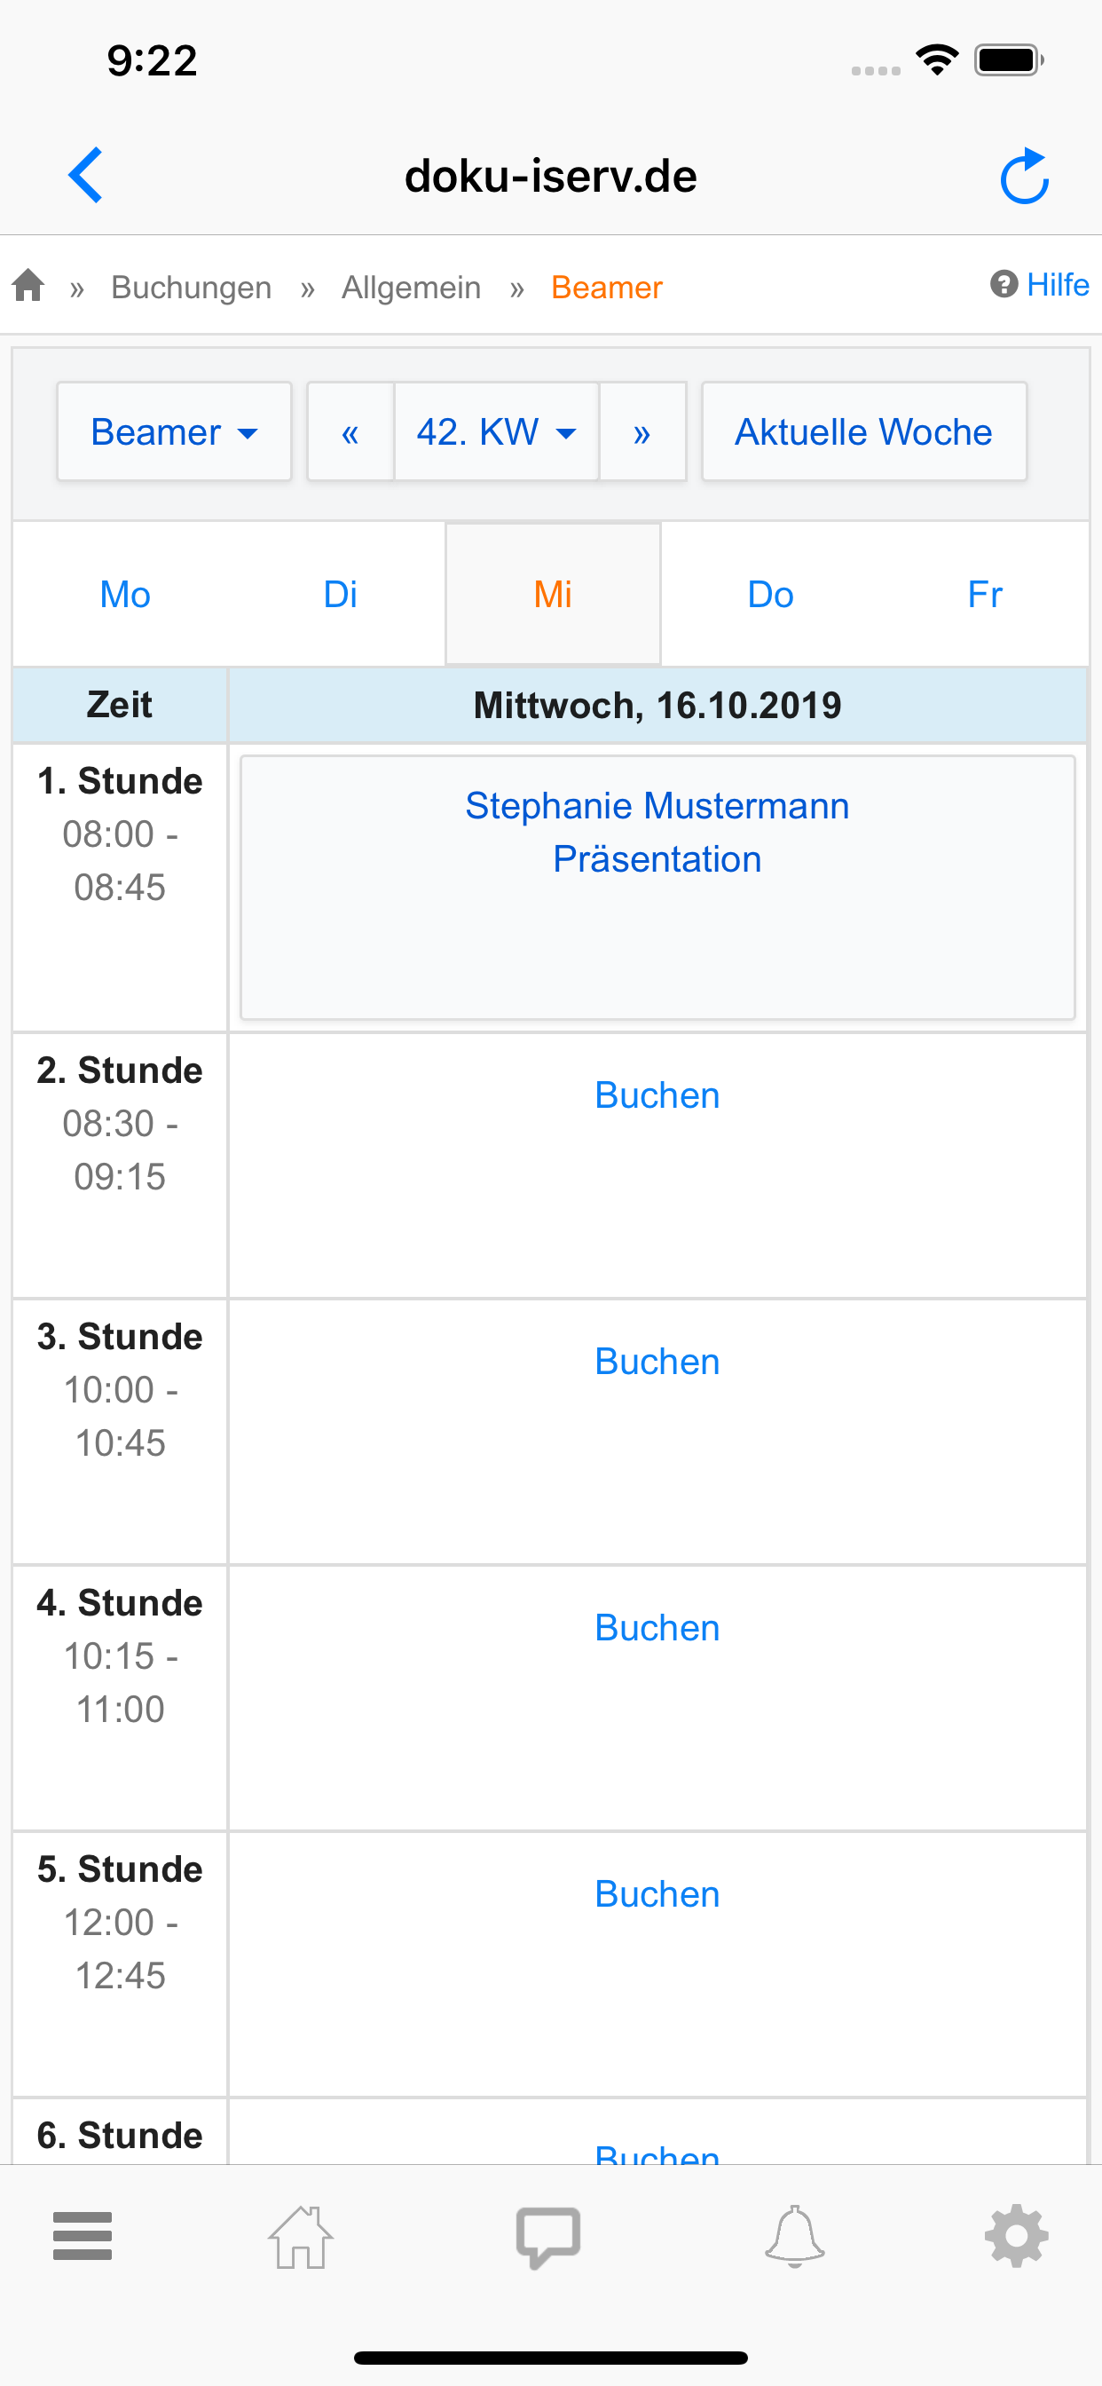Click the Buchungen breadcrumb
The image size is (1102, 2386).
(191, 287)
